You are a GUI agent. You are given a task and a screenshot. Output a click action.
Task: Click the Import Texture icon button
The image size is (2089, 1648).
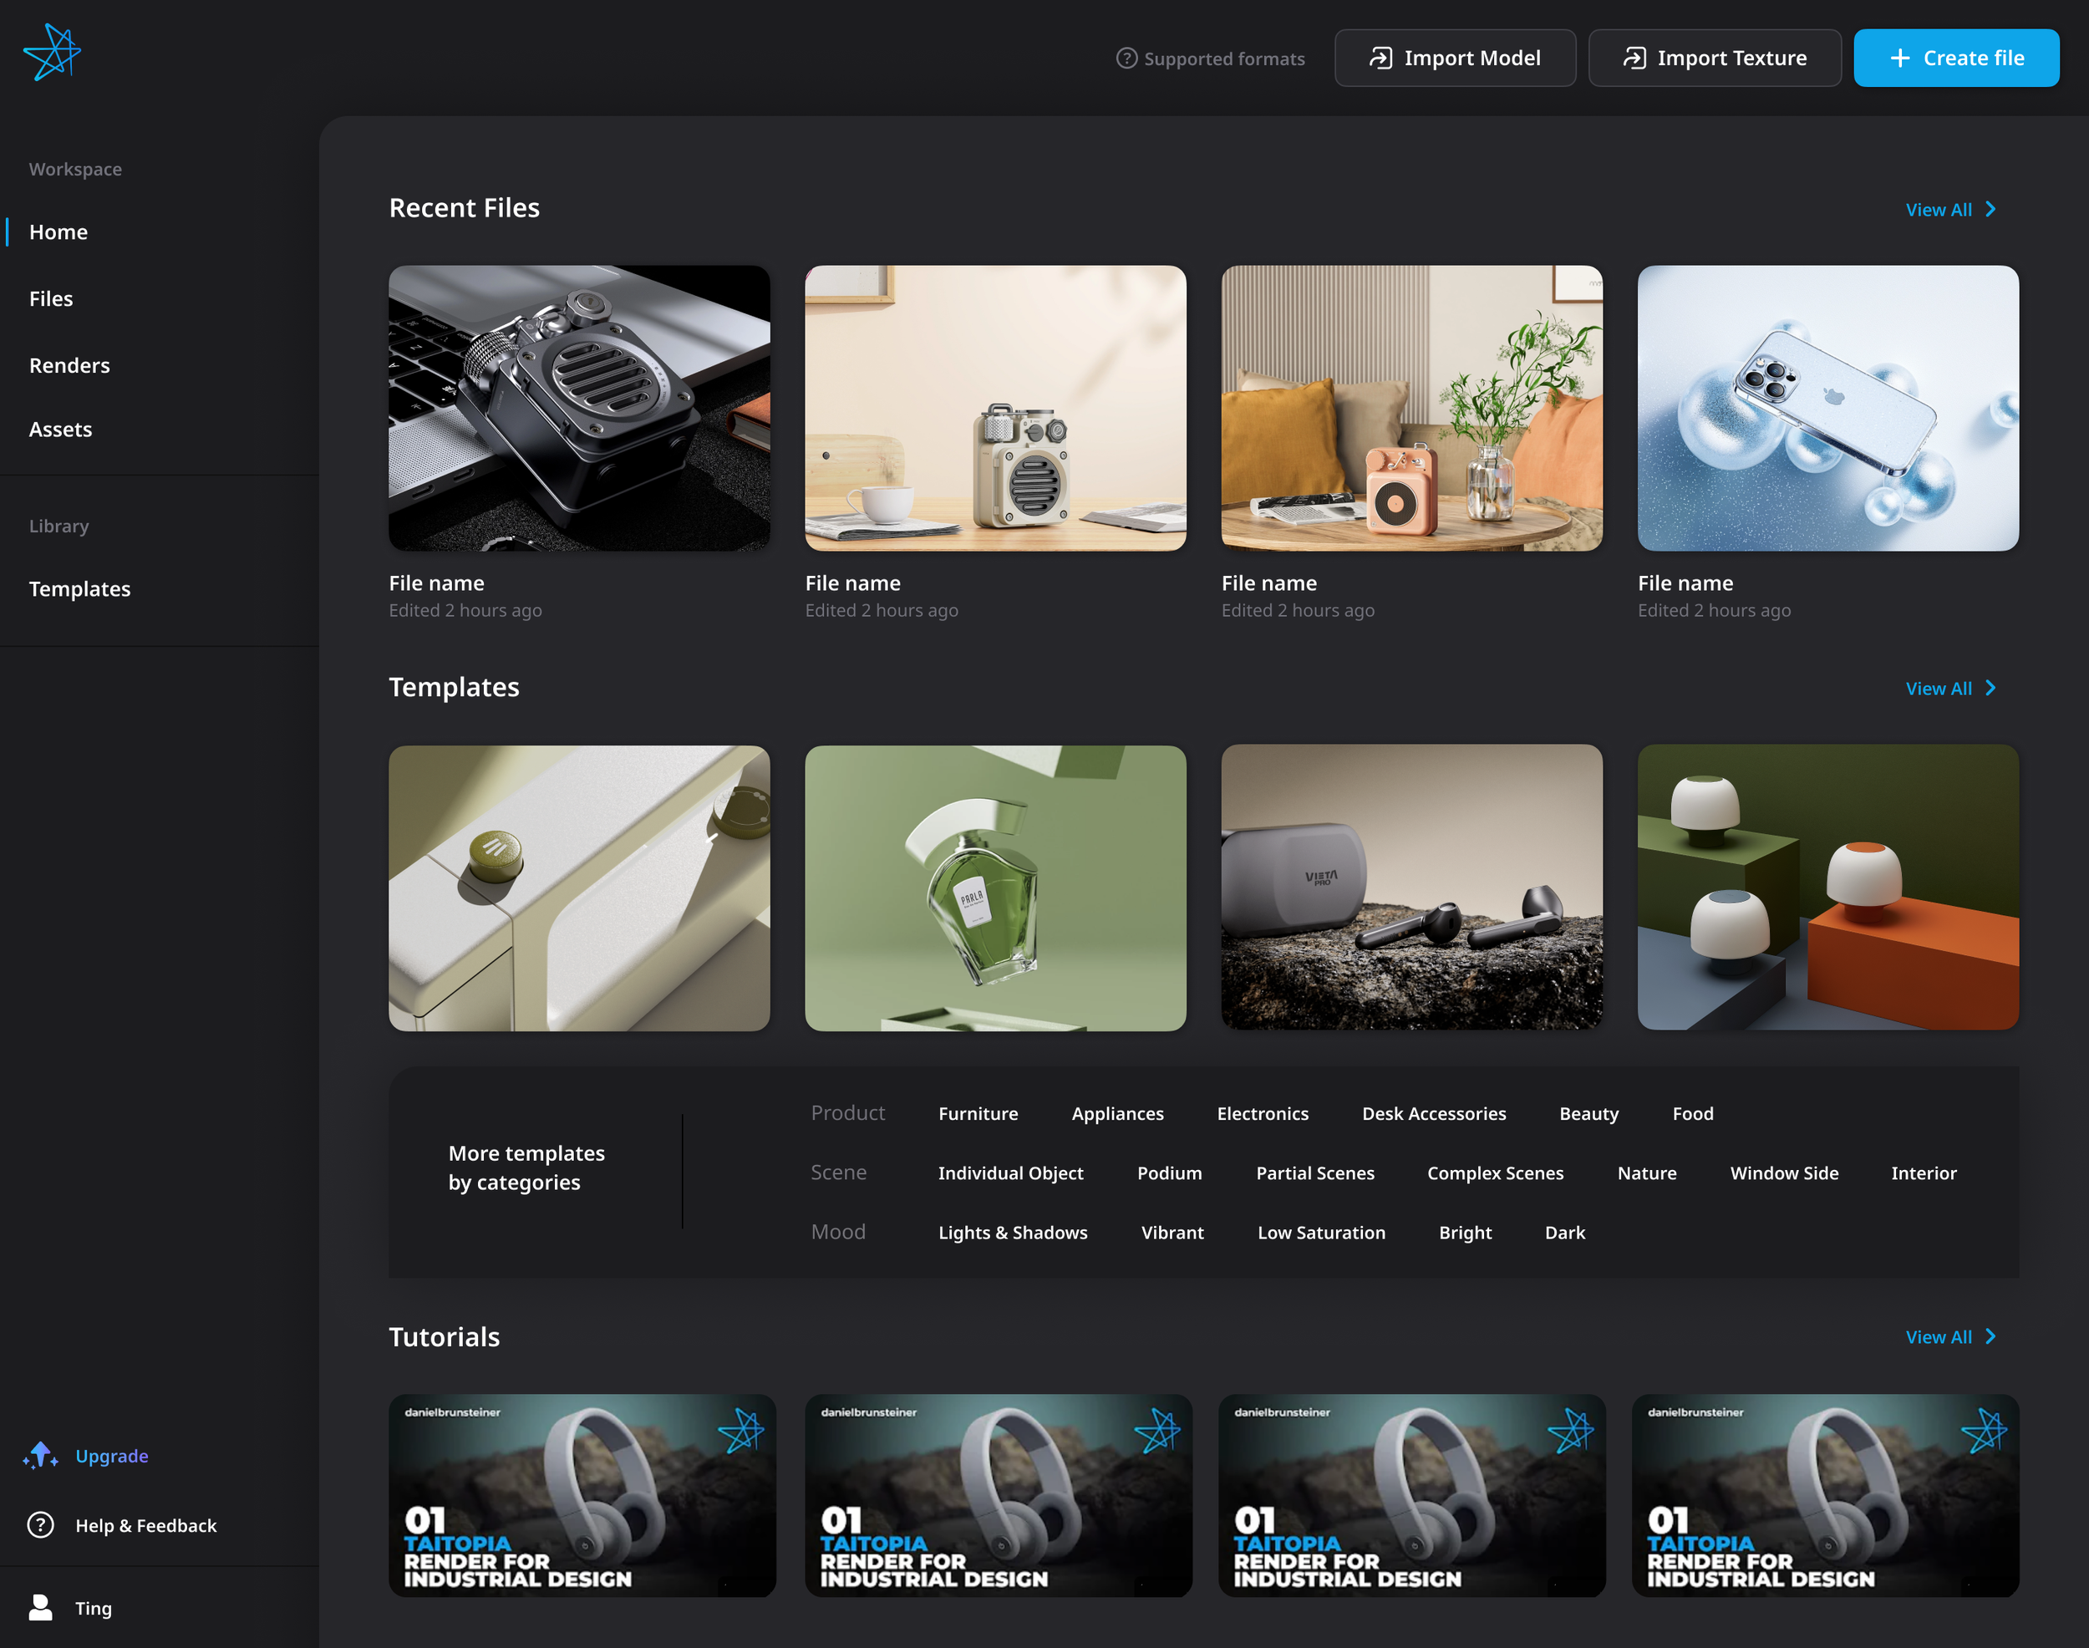[x=1634, y=57]
